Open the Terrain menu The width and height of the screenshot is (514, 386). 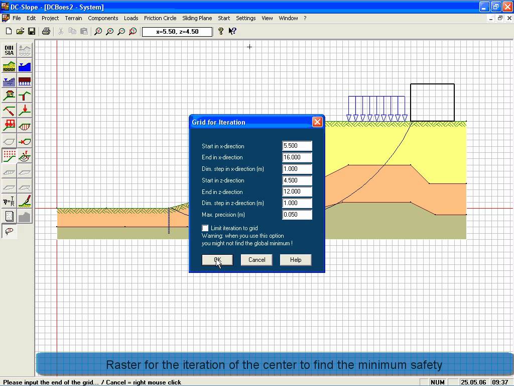coord(73,18)
